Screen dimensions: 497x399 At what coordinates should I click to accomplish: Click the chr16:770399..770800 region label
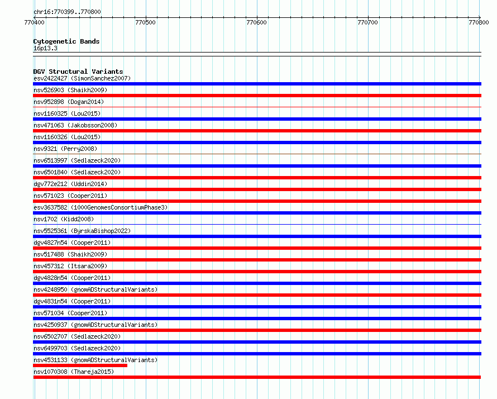click(67, 12)
